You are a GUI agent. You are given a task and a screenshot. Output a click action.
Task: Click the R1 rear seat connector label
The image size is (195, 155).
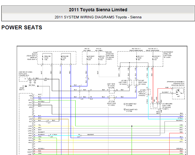(x=23, y=88)
